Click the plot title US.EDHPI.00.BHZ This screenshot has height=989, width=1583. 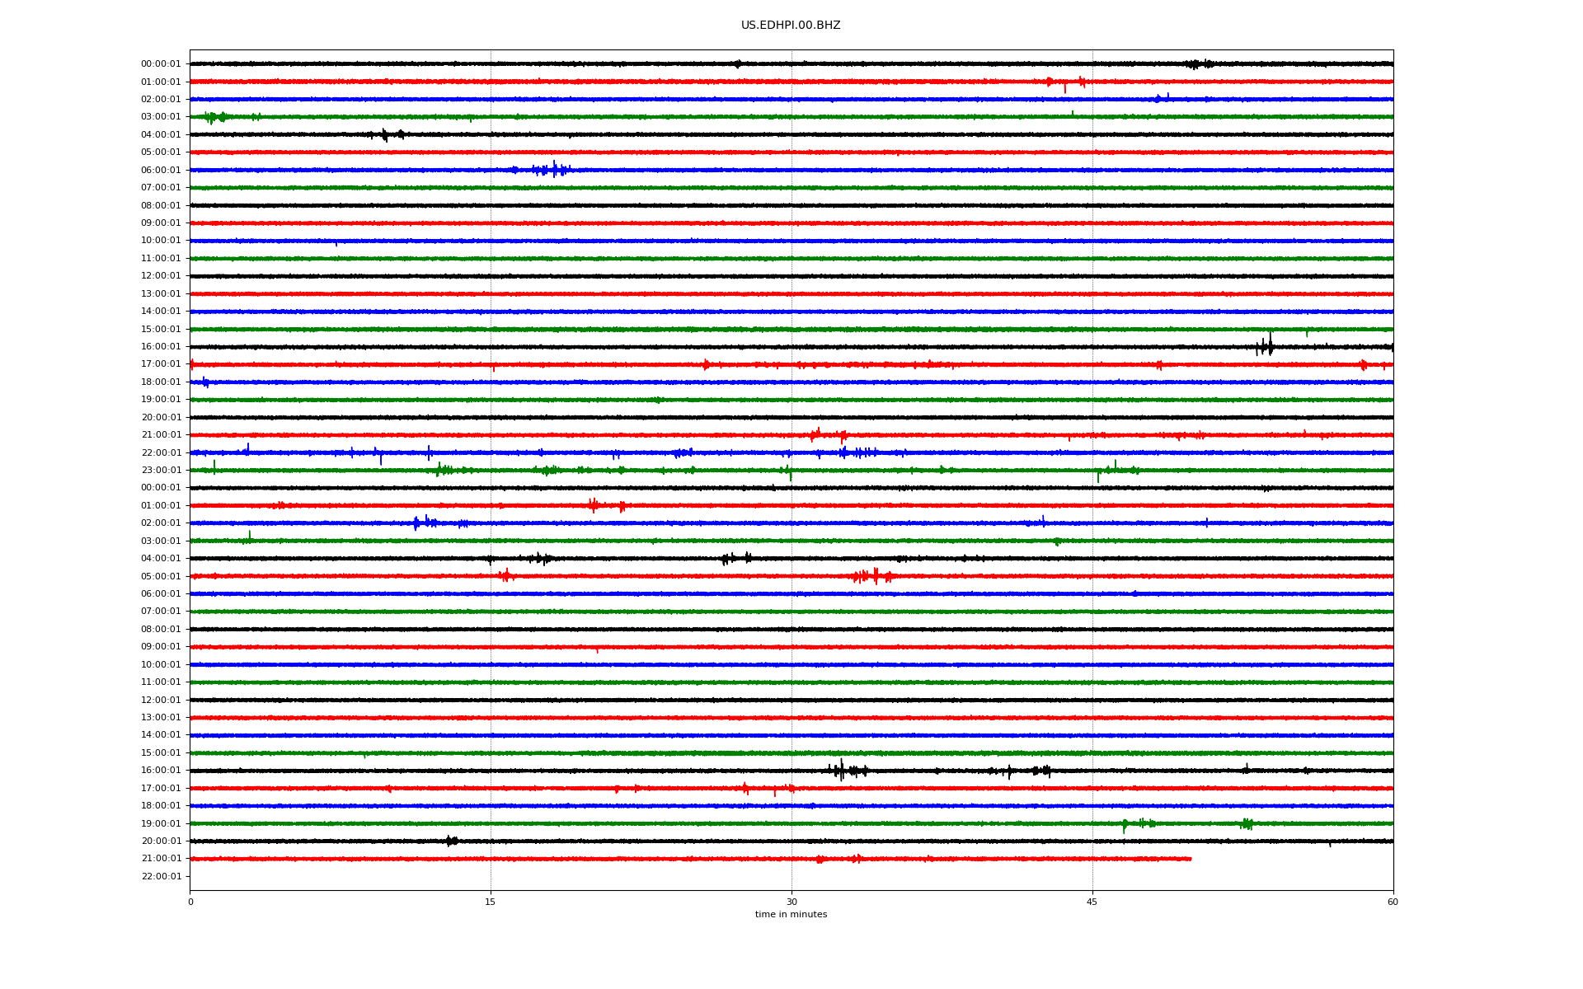pyautogui.click(x=790, y=26)
